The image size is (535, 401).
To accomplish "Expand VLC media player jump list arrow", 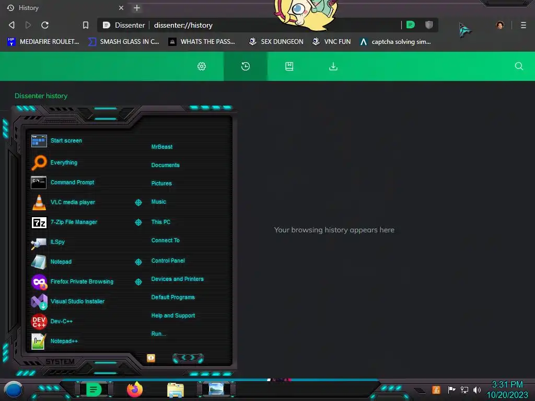I will pos(138,203).
